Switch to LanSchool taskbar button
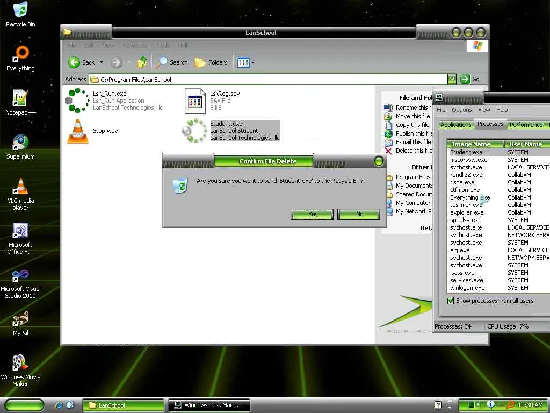Screen dimensions: 550x413 [124, 405]
